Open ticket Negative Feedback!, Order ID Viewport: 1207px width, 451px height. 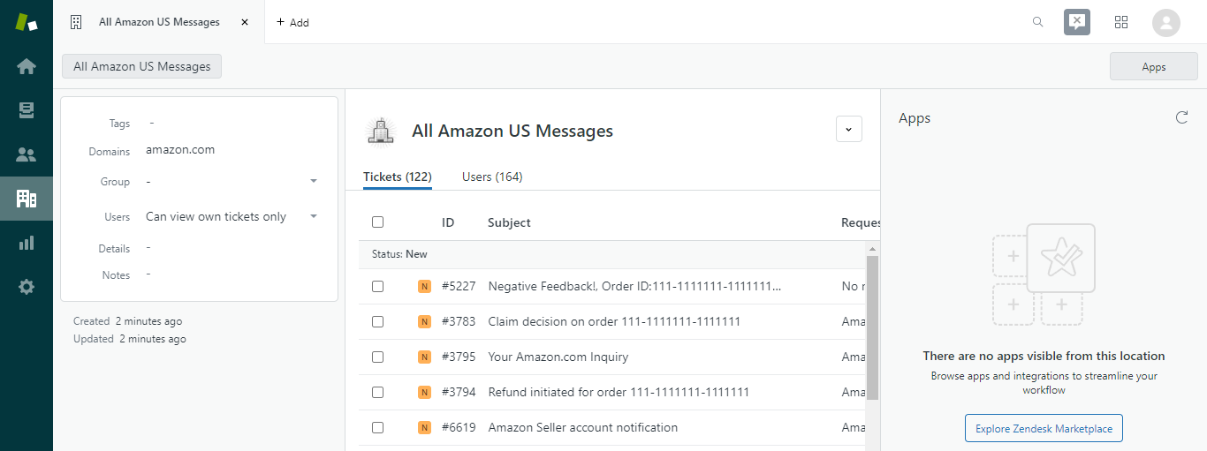point(635,286)
